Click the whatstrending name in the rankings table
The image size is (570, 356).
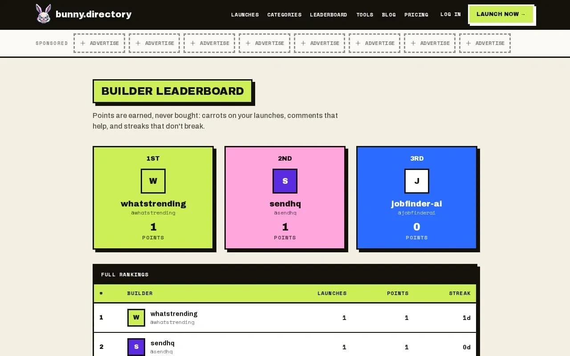coord(174,314)
